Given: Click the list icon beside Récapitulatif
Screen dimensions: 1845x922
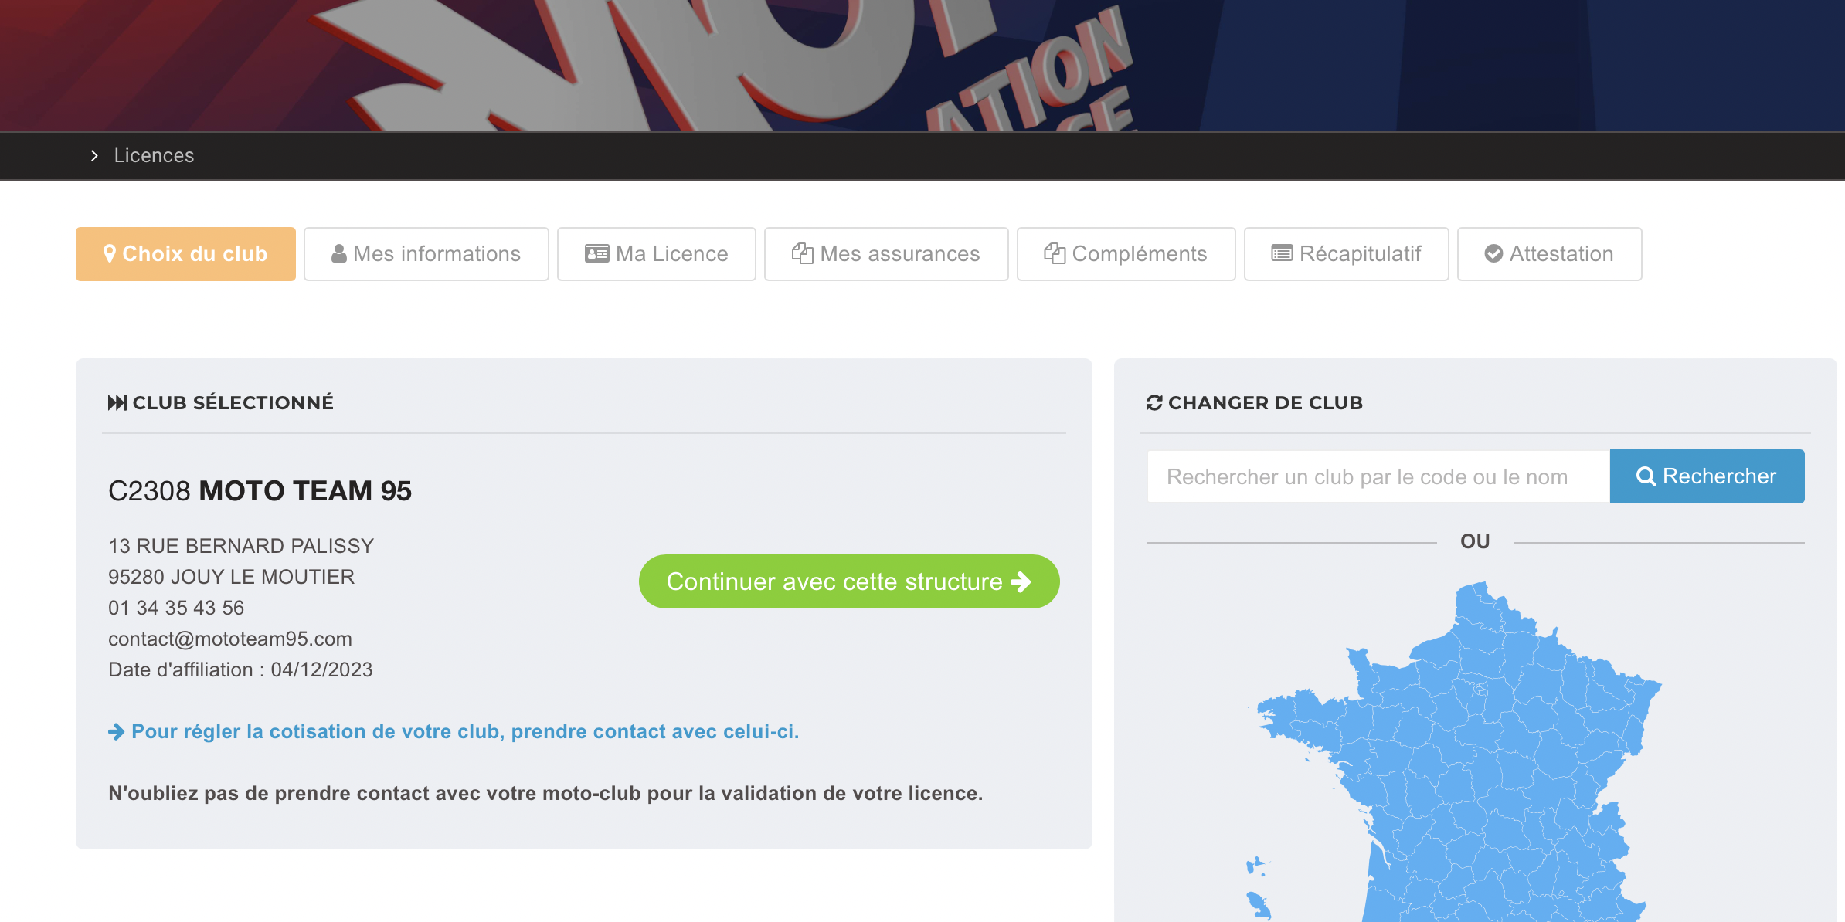Looking at the screenshot, I should pos(1281,253).
